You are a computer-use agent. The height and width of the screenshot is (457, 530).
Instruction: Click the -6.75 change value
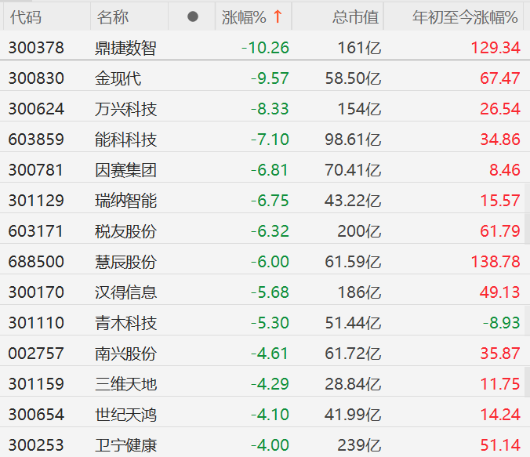270,201
